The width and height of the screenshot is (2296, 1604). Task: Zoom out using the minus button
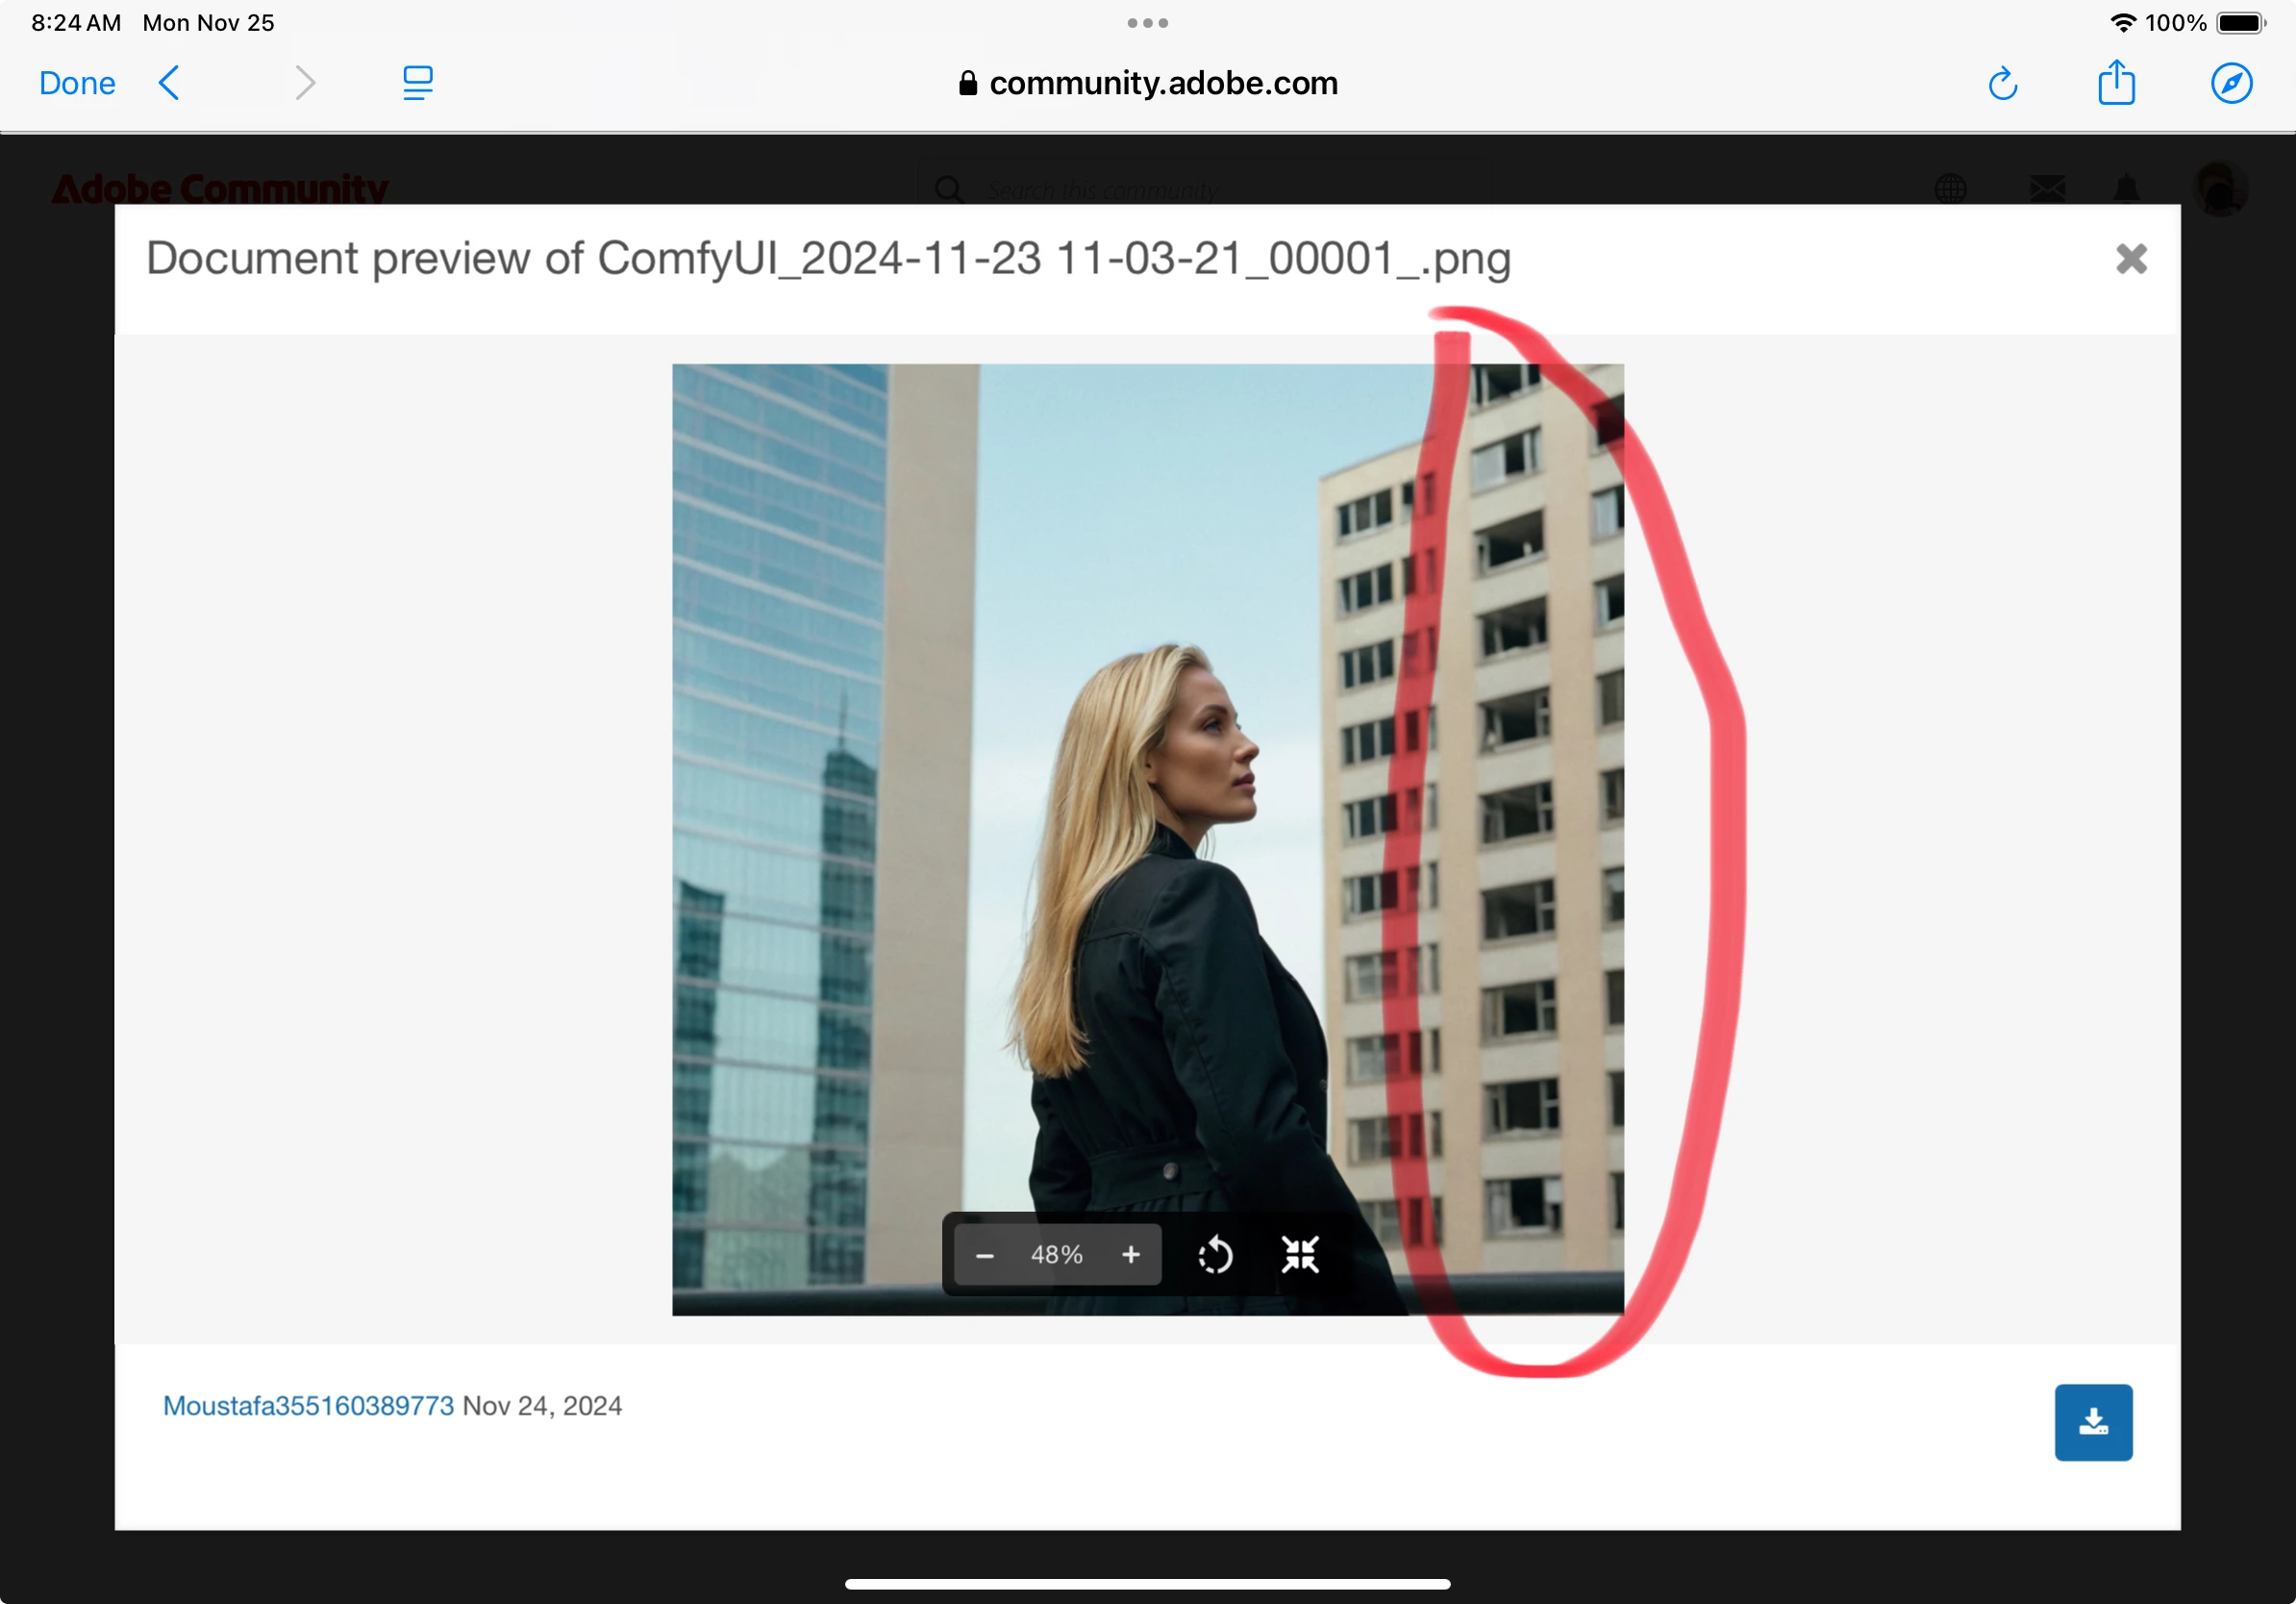tap(984, 1255)
